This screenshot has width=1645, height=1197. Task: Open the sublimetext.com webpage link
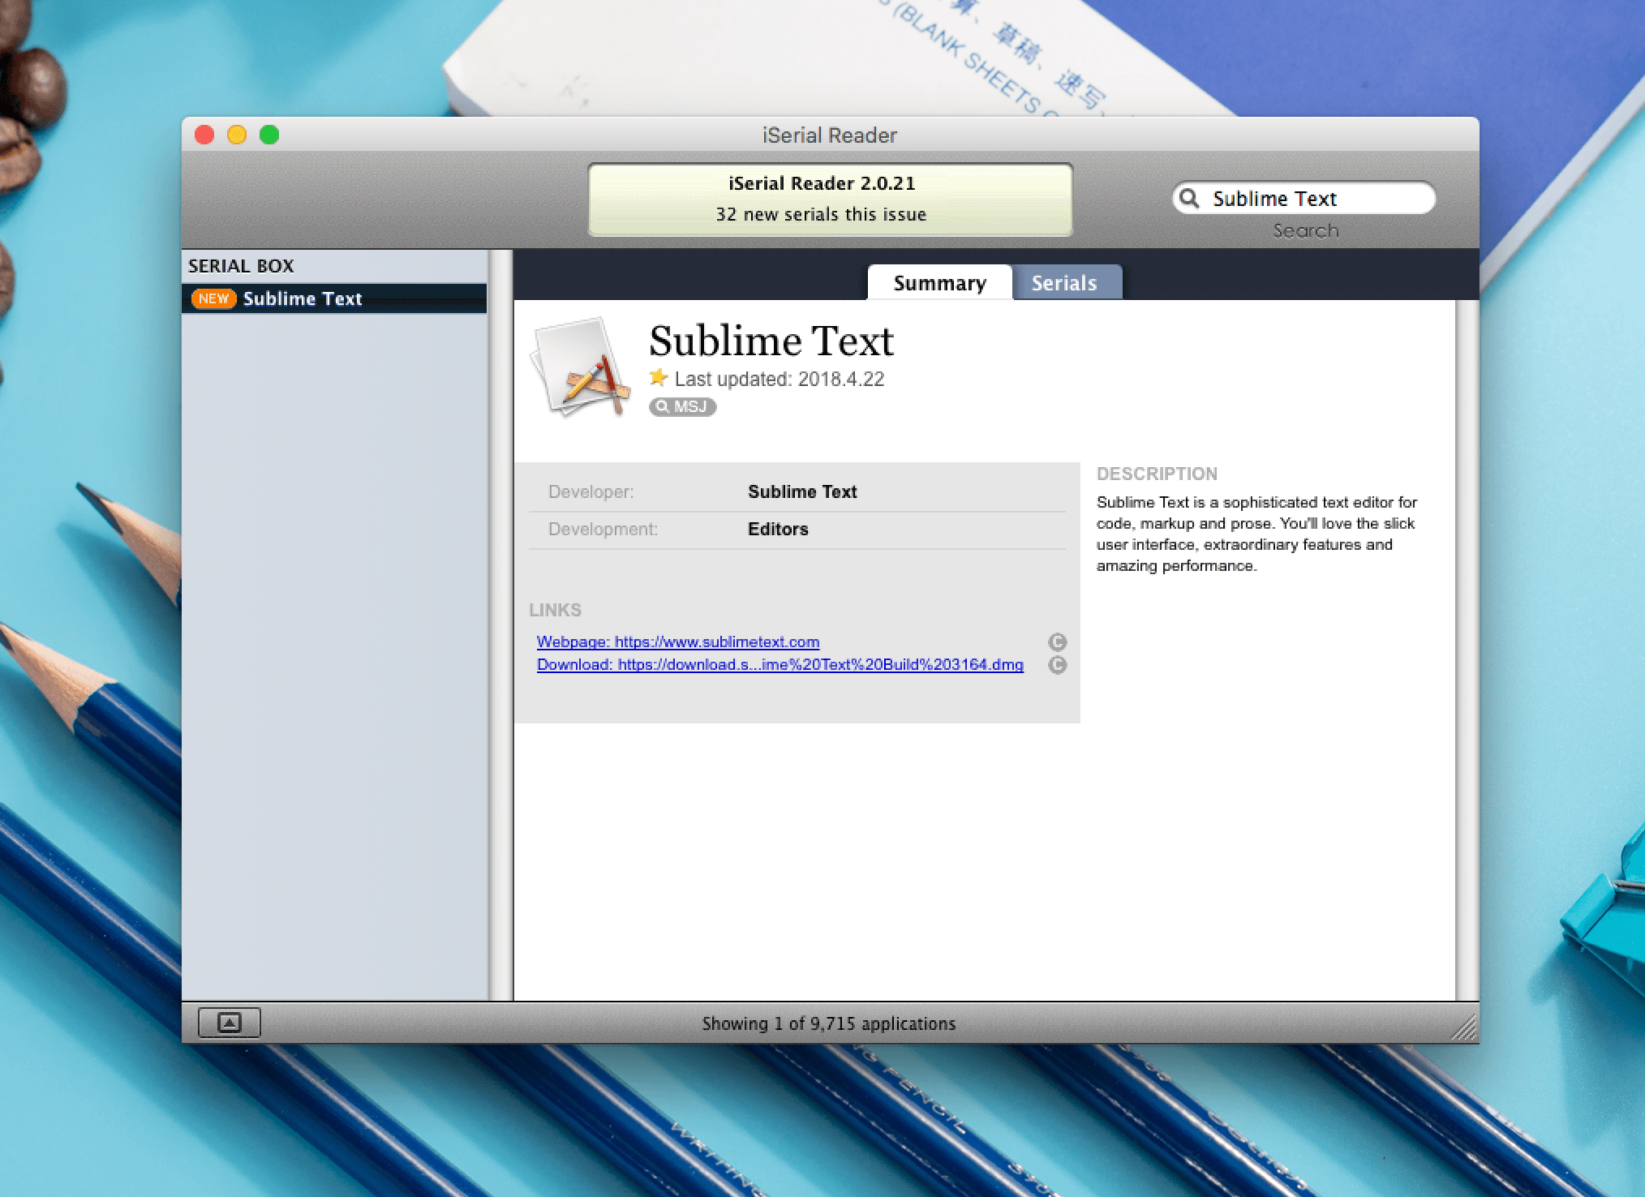pos(678,641)
